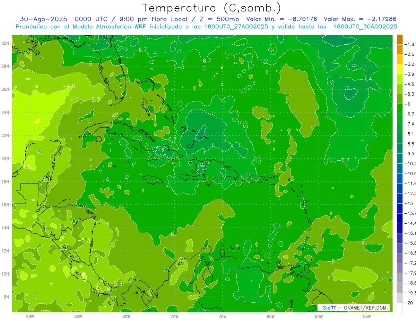Click the "-13.7" colorbar tick label
Screen dimensions: 416x321
(x=410, y=213)
